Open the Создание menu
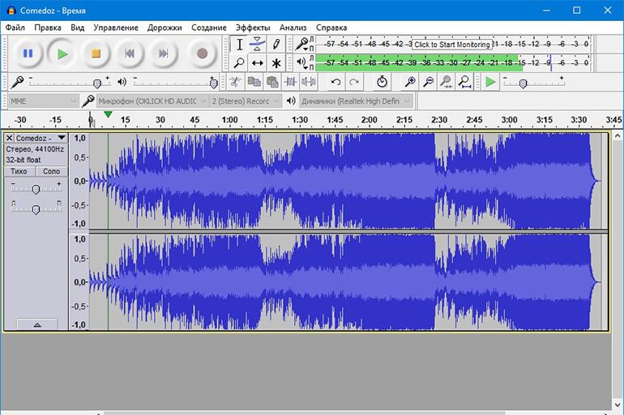 click(209, 28)
